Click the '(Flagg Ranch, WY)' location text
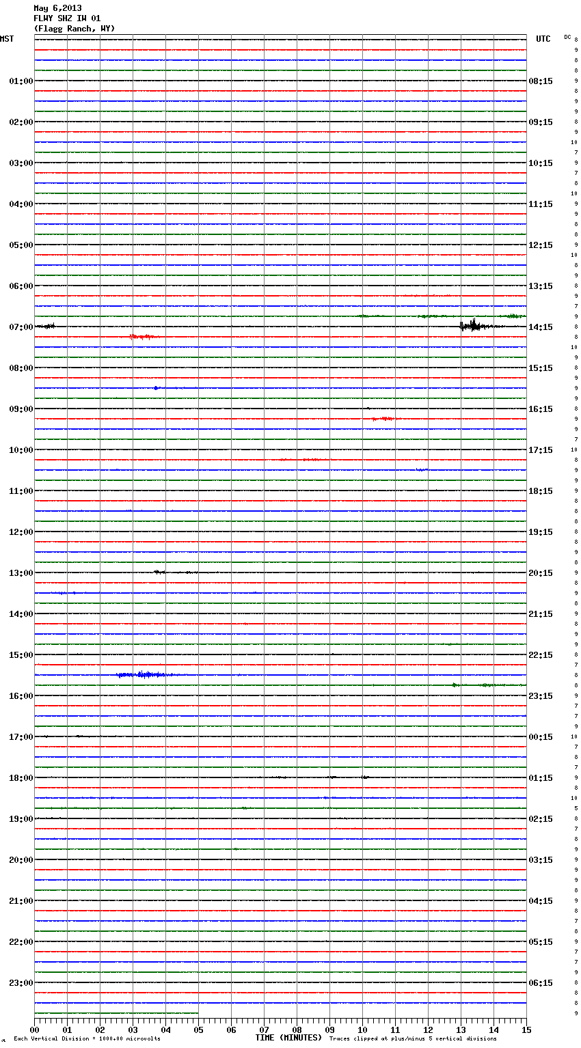The width and height of the screenshot is (581, 1048). click(75, 29)
